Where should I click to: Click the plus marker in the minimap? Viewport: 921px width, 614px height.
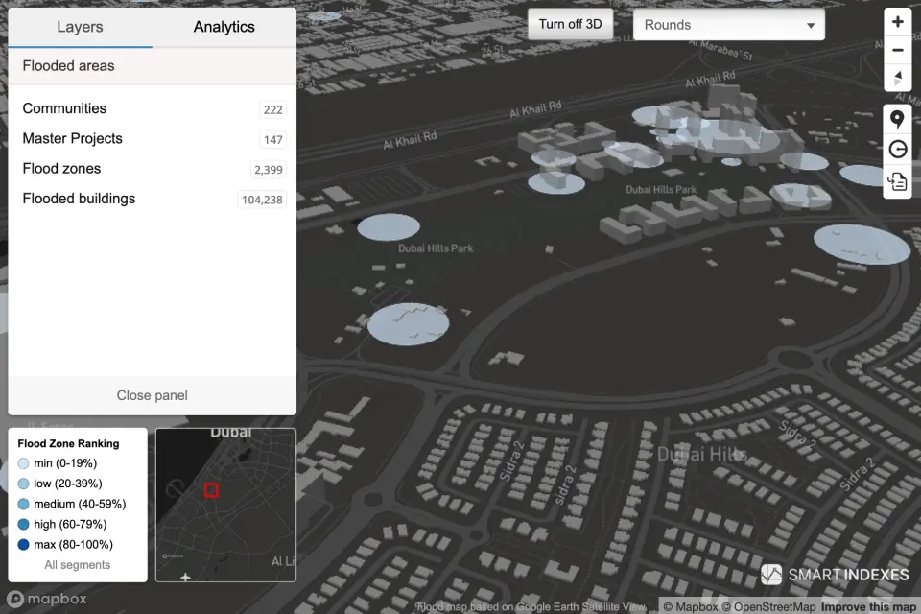pos(185,577)
